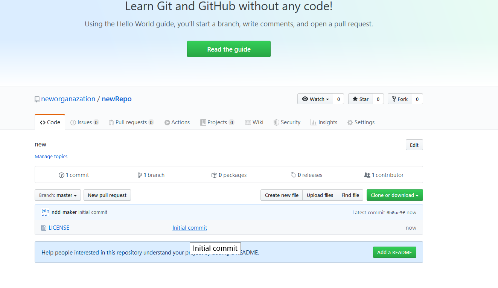Edit the repository description
Image resolution: width=498 pixels, height=288 pixels.
coord(414,145)
